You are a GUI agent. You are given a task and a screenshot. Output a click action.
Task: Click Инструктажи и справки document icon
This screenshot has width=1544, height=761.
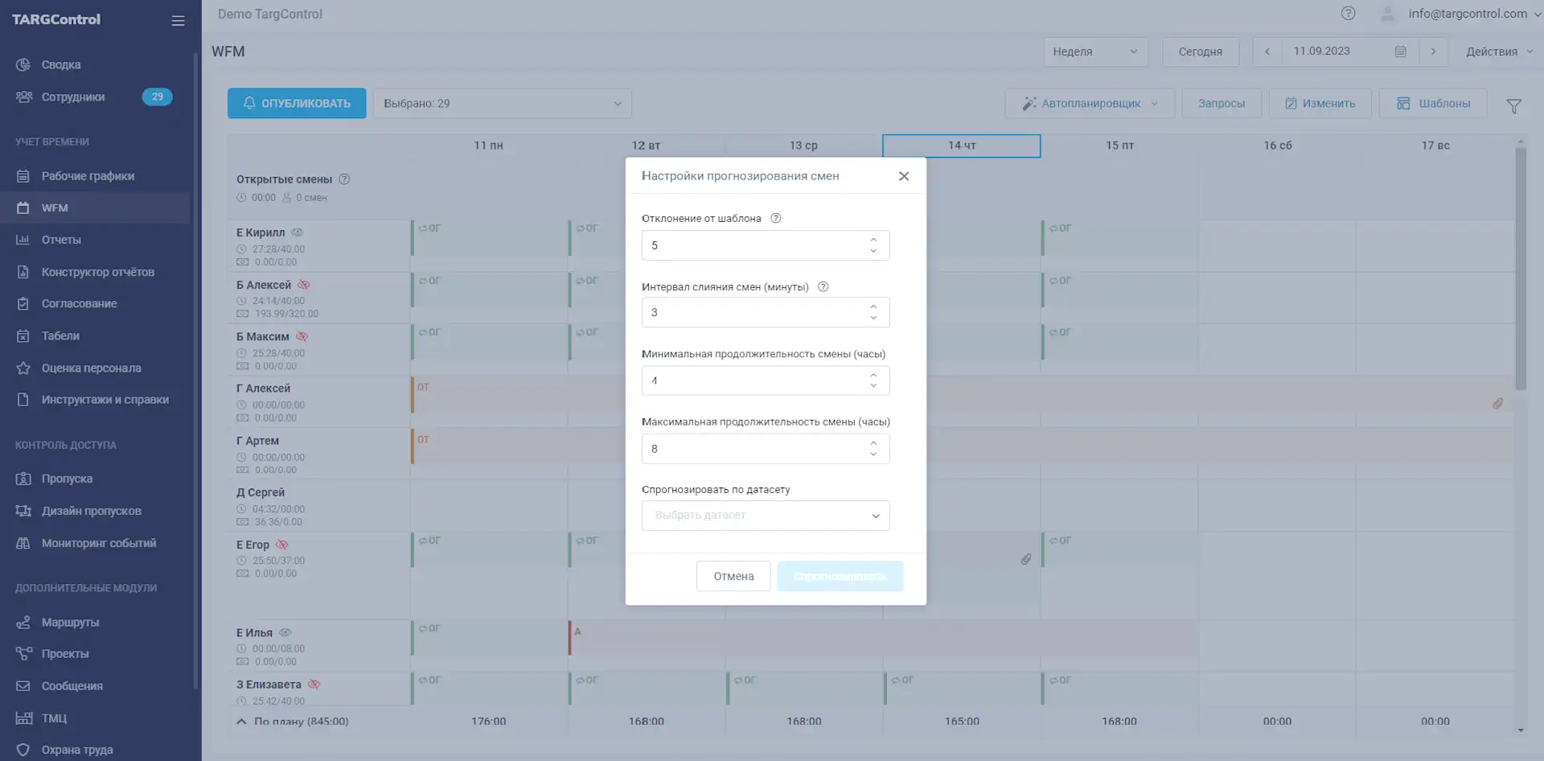pos(23,400)
